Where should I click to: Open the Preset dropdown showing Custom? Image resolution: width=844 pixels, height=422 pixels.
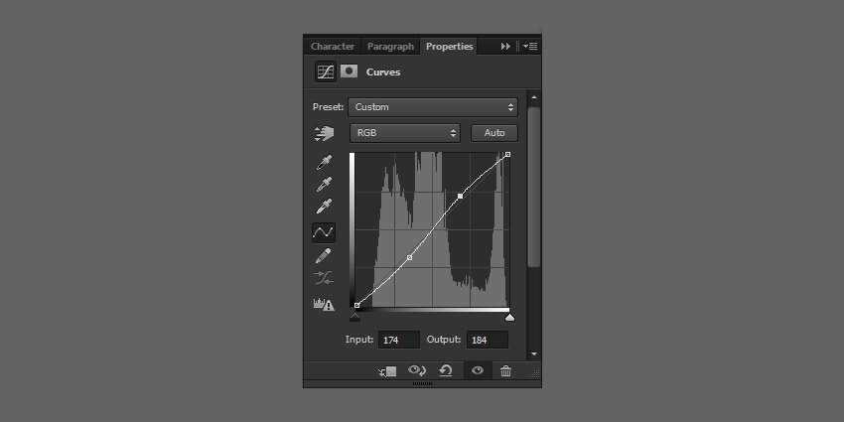[433, 107]
